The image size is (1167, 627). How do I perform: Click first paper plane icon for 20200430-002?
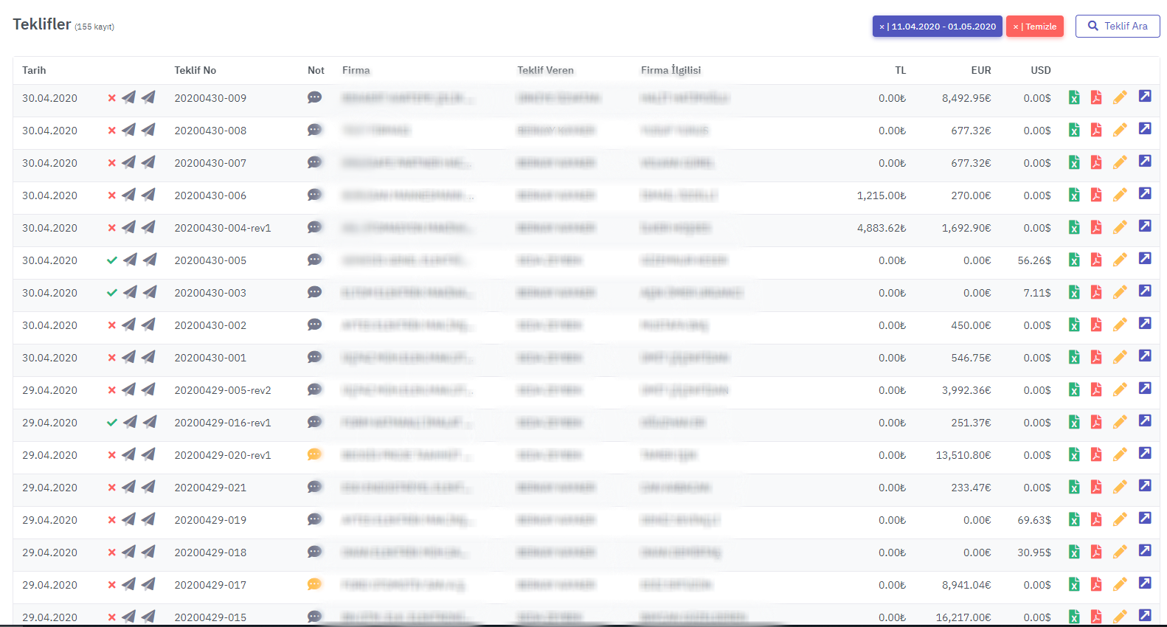pos(128,325)
